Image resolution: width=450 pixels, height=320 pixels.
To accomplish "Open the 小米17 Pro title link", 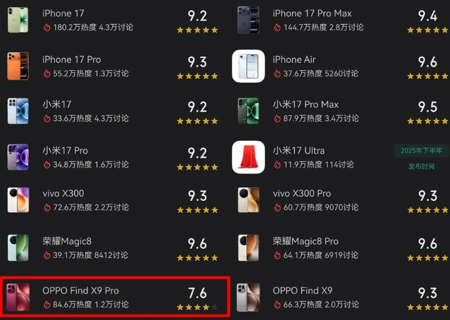I will pyautogui.click(x=65, y=150).
